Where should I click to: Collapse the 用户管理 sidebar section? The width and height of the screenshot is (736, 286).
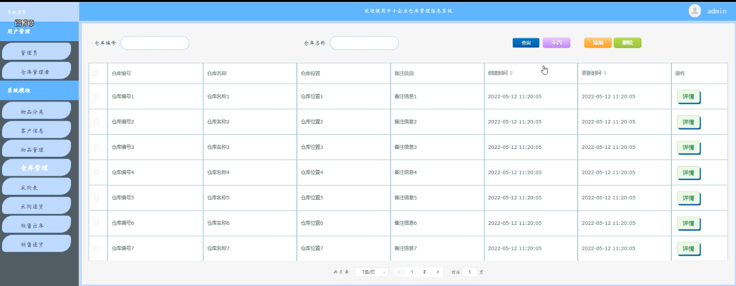click(x=39, y=31)
